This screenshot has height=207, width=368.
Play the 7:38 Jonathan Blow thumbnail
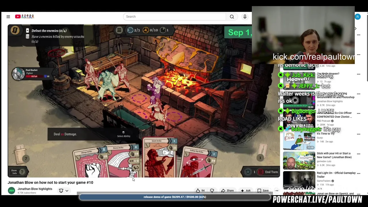[299, 160]
